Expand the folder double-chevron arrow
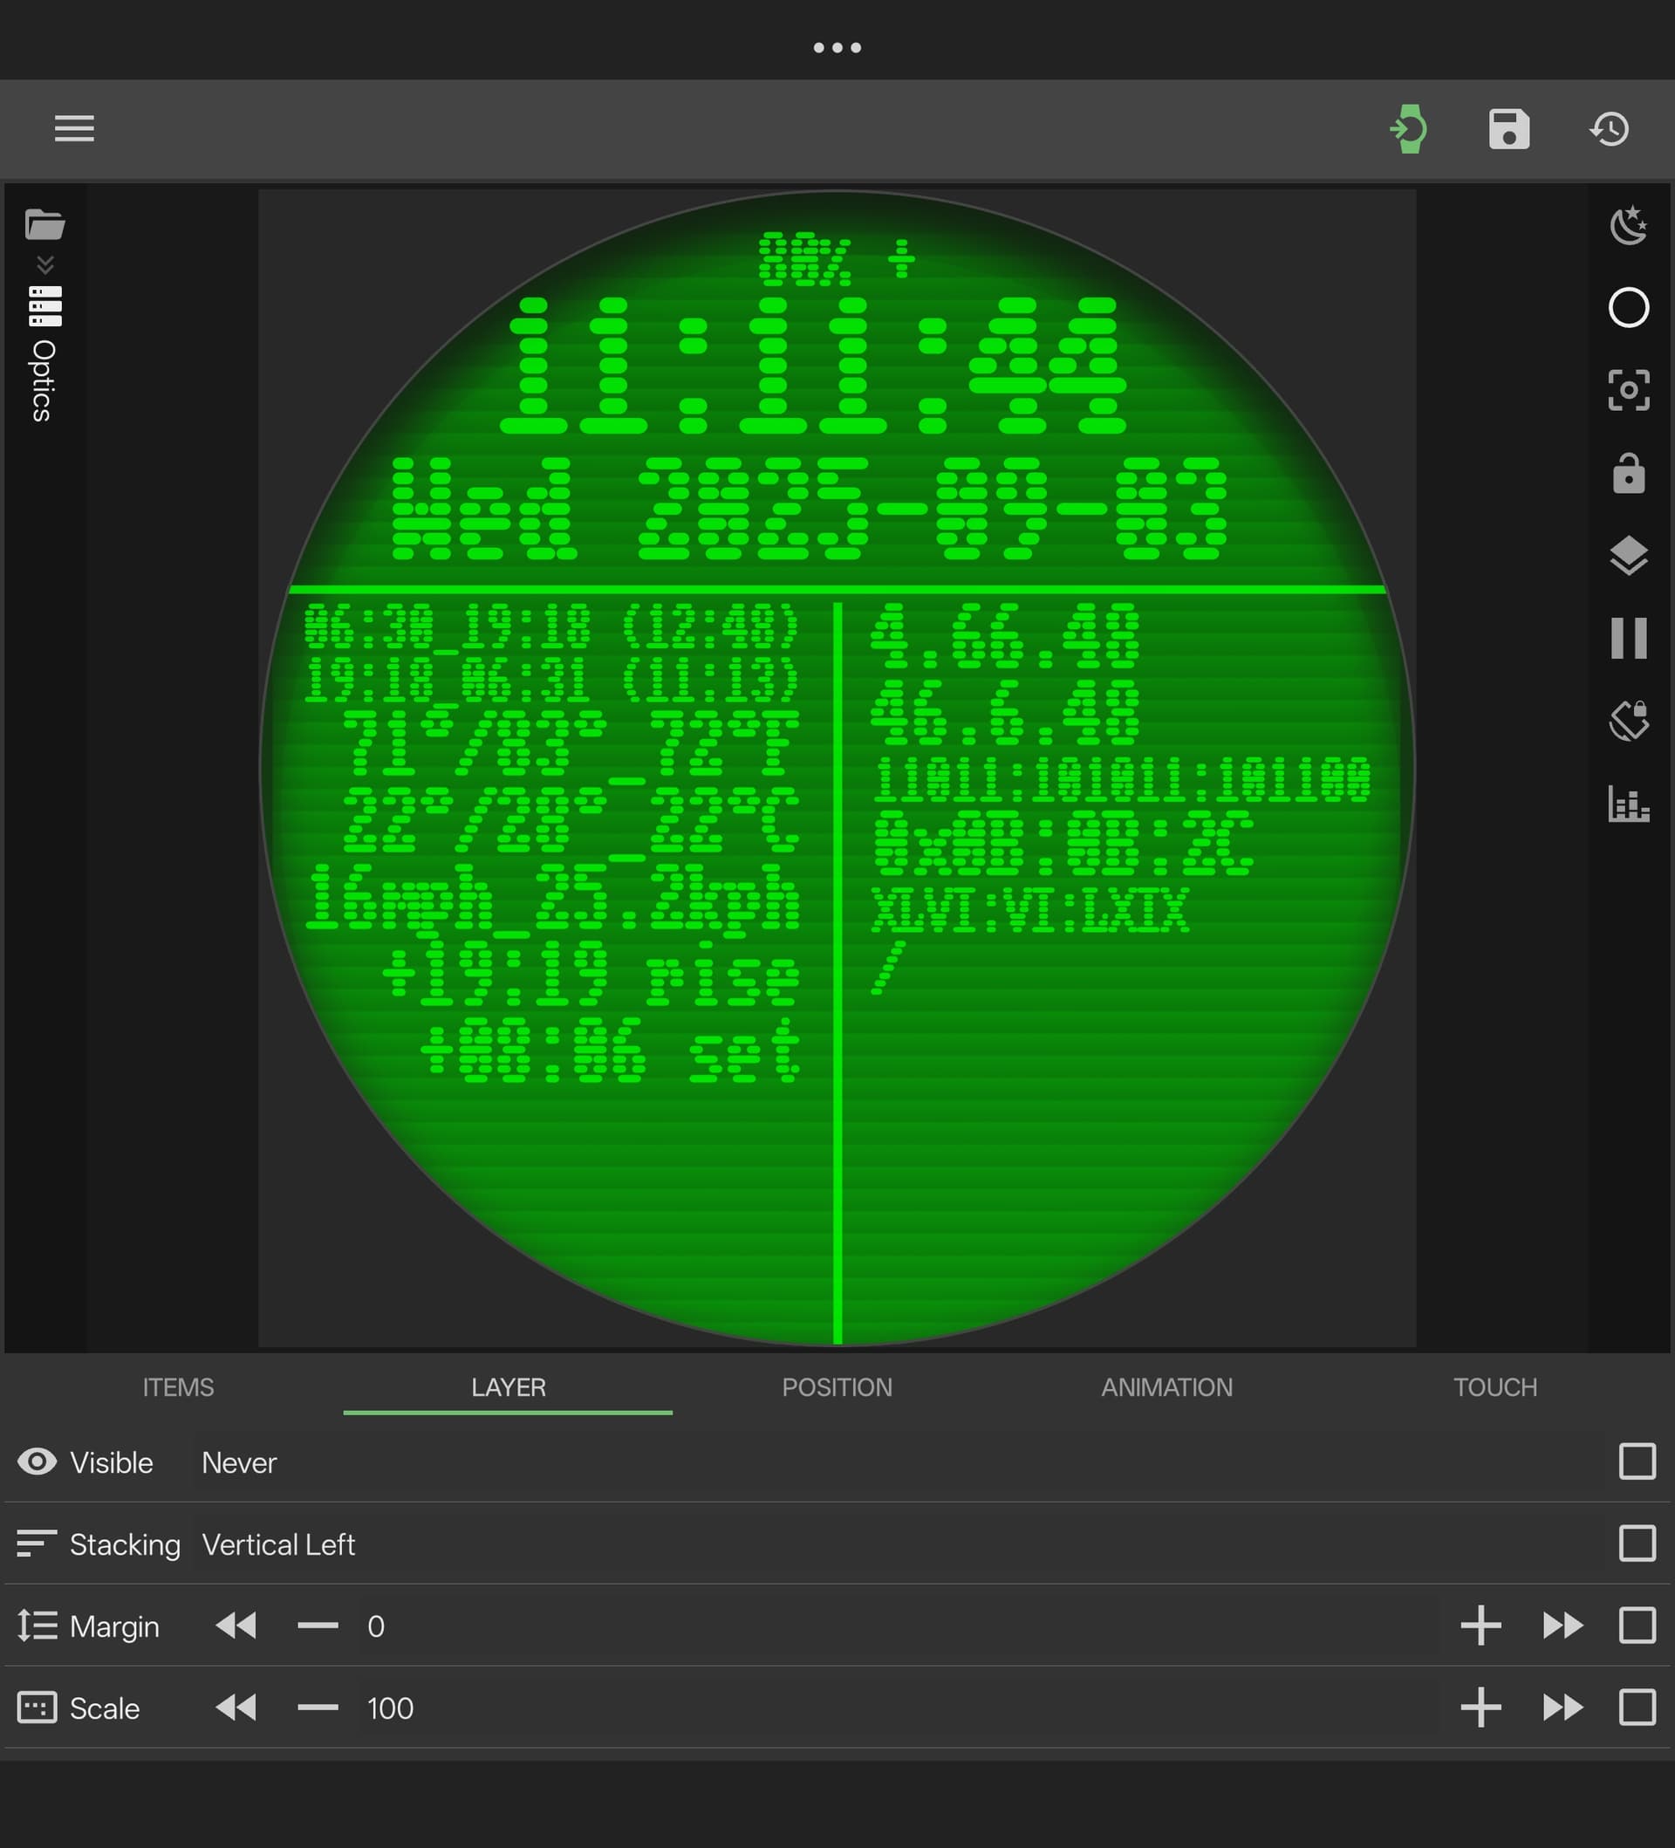1675x1848 pixels. click(x=44, y=265)
